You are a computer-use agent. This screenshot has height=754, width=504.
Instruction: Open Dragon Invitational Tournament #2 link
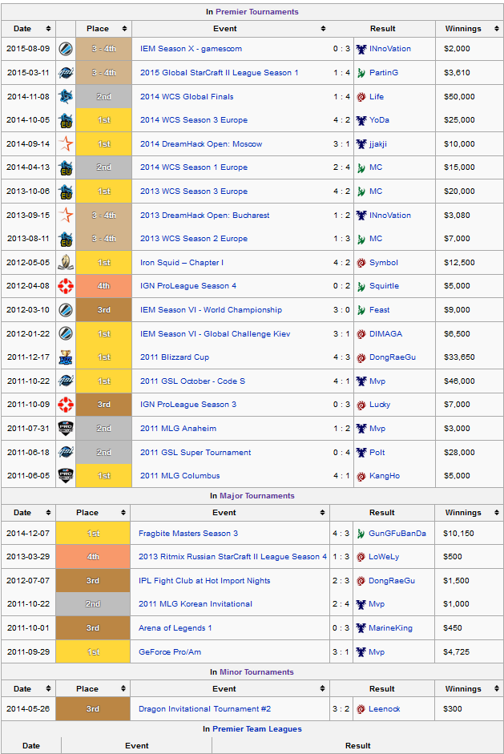pos(204,709)
